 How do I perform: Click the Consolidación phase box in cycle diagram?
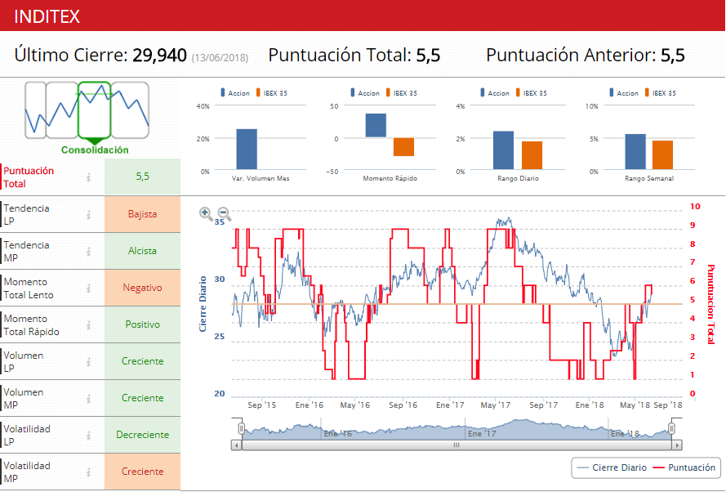pyautogui.click(x=95, y=110)
